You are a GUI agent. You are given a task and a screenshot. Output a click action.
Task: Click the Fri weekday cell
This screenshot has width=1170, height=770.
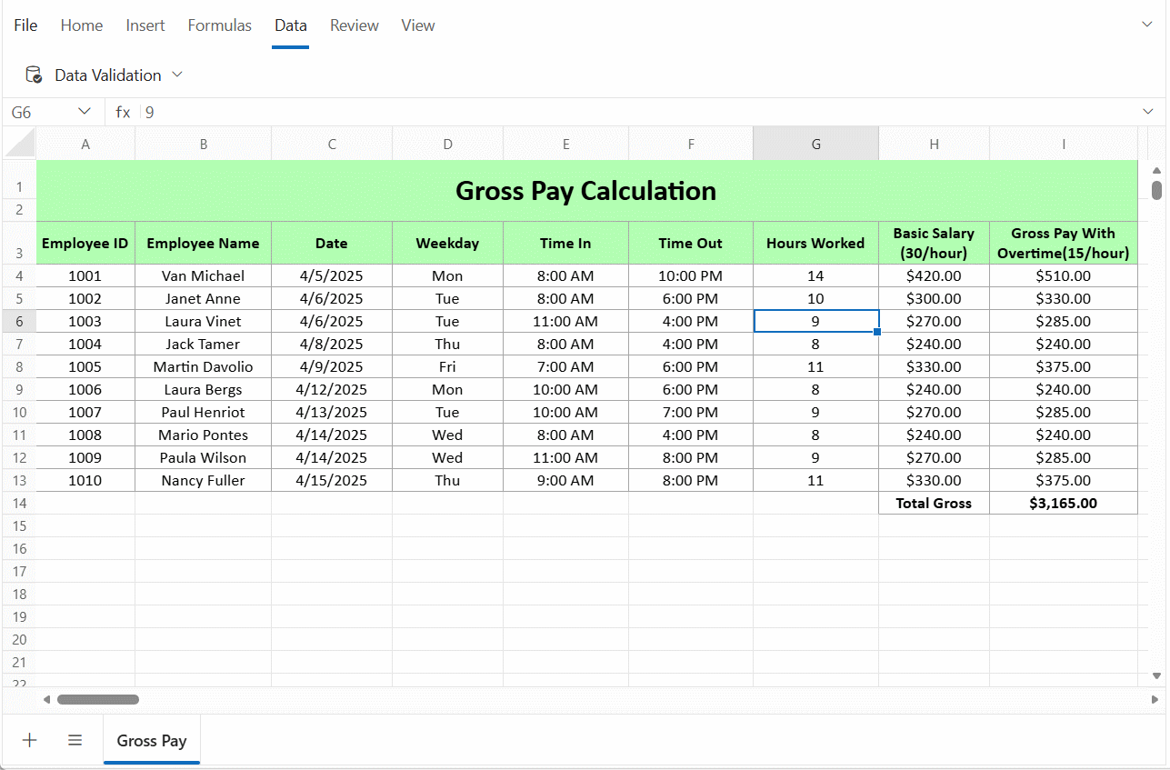click(447, 366)
